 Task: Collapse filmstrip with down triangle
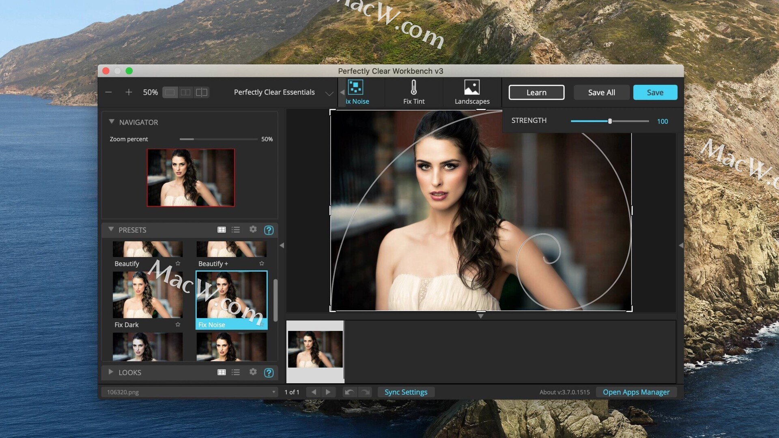point(480,316)
